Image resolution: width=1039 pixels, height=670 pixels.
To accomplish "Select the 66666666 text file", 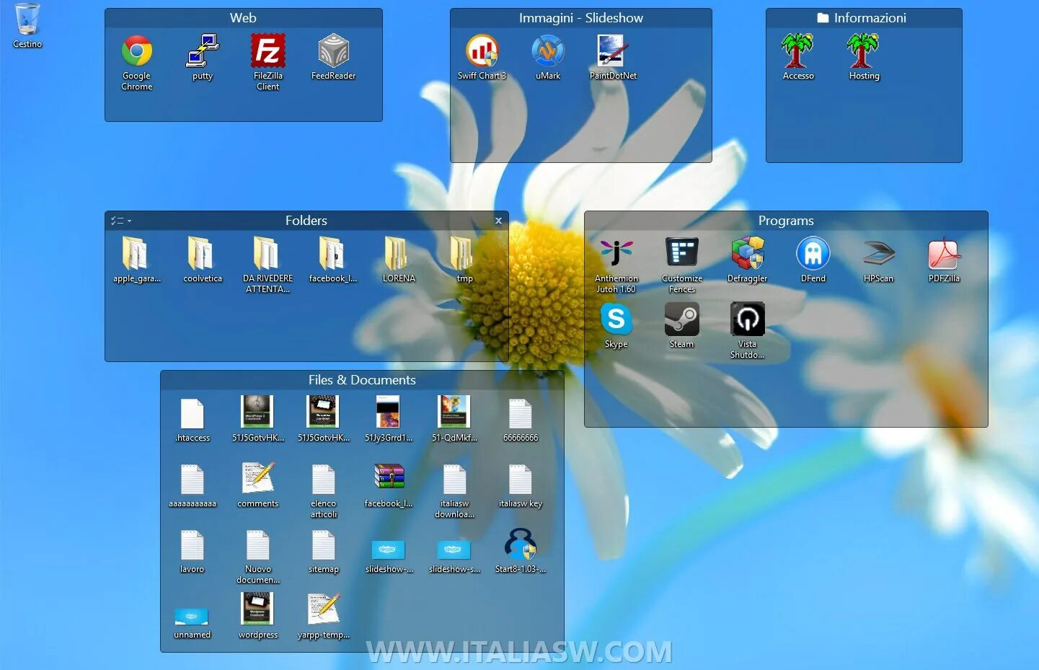I will point(521,419).
